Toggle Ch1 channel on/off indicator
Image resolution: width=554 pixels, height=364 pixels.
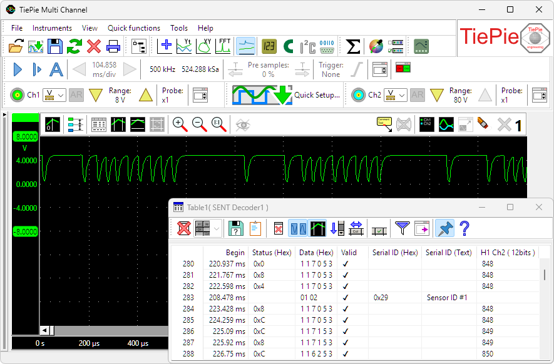[17, 95]
